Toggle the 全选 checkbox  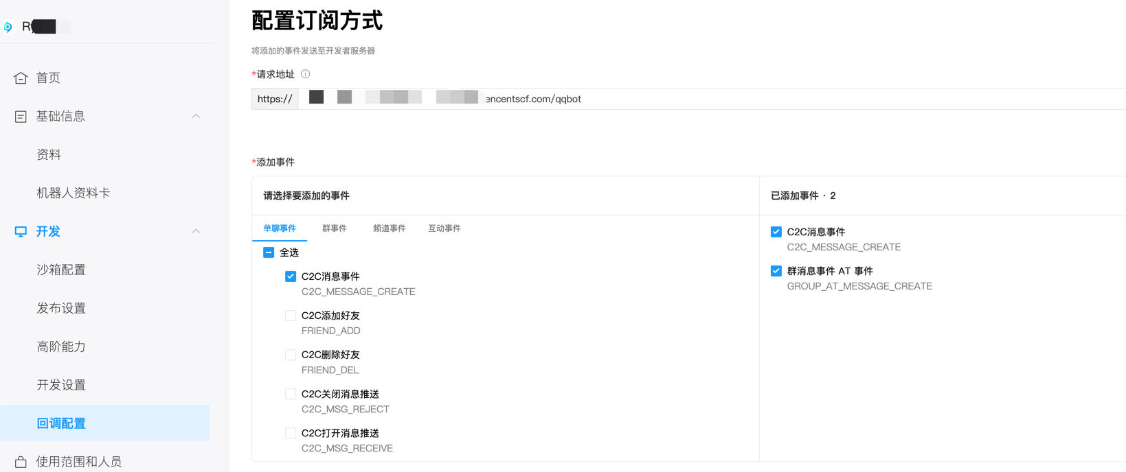(x=269, y=252)
